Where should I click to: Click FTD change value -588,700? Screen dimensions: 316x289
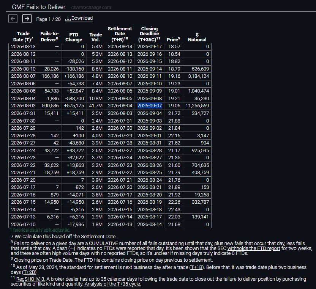coord(74,99)
